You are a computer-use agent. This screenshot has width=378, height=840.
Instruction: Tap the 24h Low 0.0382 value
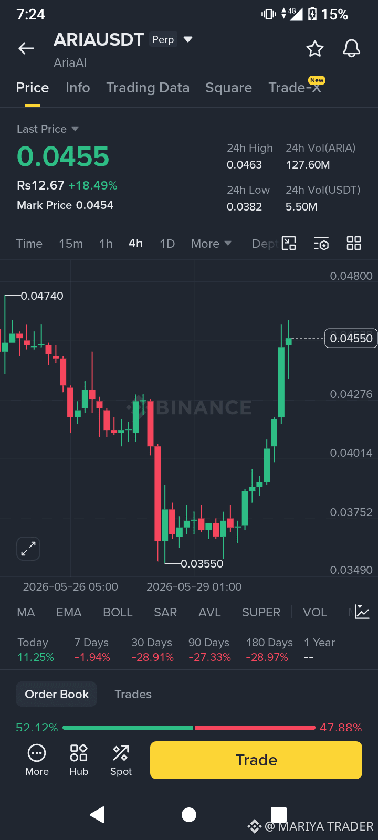(244, 207)
